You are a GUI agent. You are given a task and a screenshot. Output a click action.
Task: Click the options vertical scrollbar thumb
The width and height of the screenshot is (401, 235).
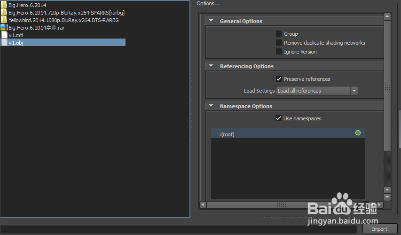pos(387,86)
